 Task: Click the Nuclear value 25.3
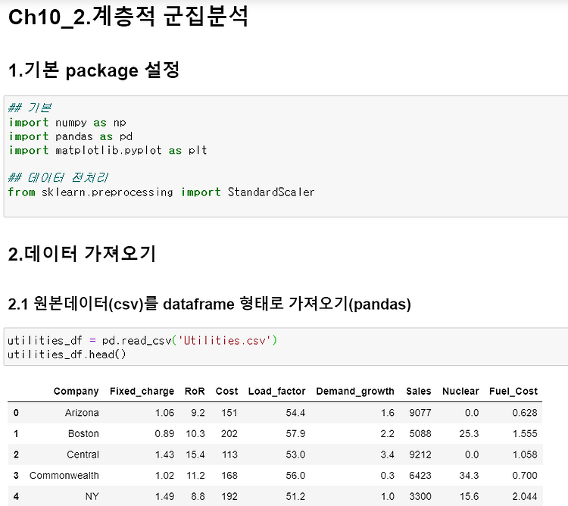click(x=469, y=433)
